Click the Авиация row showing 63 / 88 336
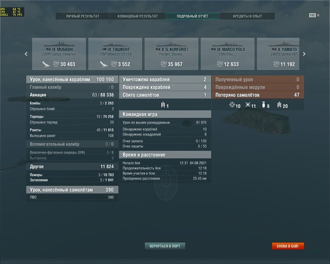 pos(72,95)
